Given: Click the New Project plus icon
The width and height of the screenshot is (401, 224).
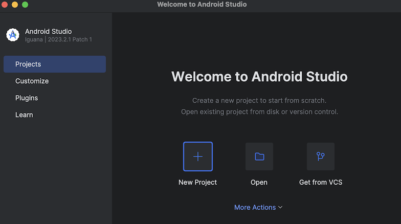Looking at the screenshot, I should (198, 156).
